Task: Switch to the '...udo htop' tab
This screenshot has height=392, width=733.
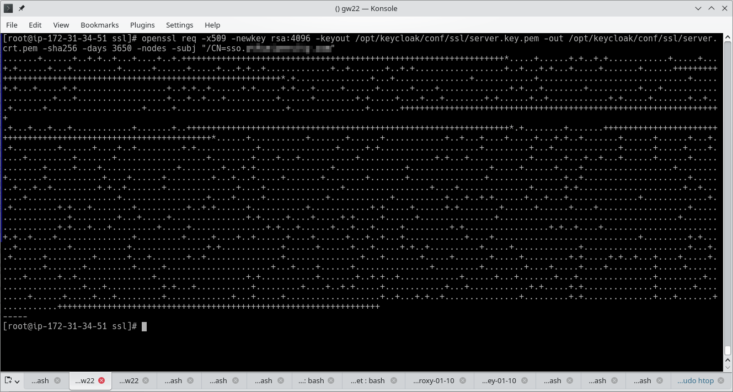Action: tap(695, 380)
